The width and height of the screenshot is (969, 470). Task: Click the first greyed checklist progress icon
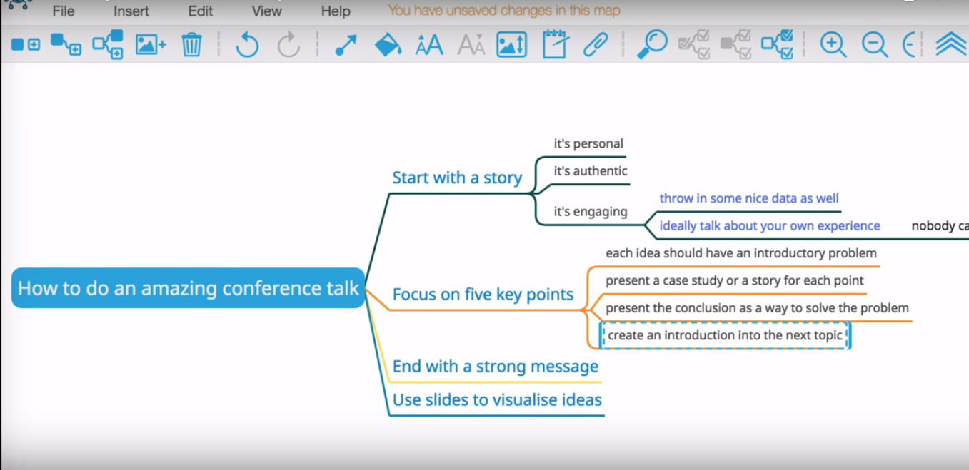click(x=694, y=45)
